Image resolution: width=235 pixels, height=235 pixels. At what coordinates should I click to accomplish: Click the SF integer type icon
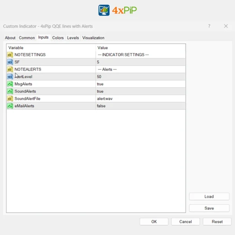pyautogui.click(x=10, y=62)
